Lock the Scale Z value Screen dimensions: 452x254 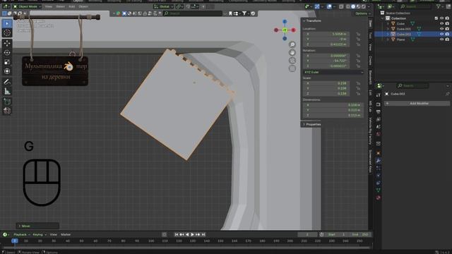click(358, 94)
